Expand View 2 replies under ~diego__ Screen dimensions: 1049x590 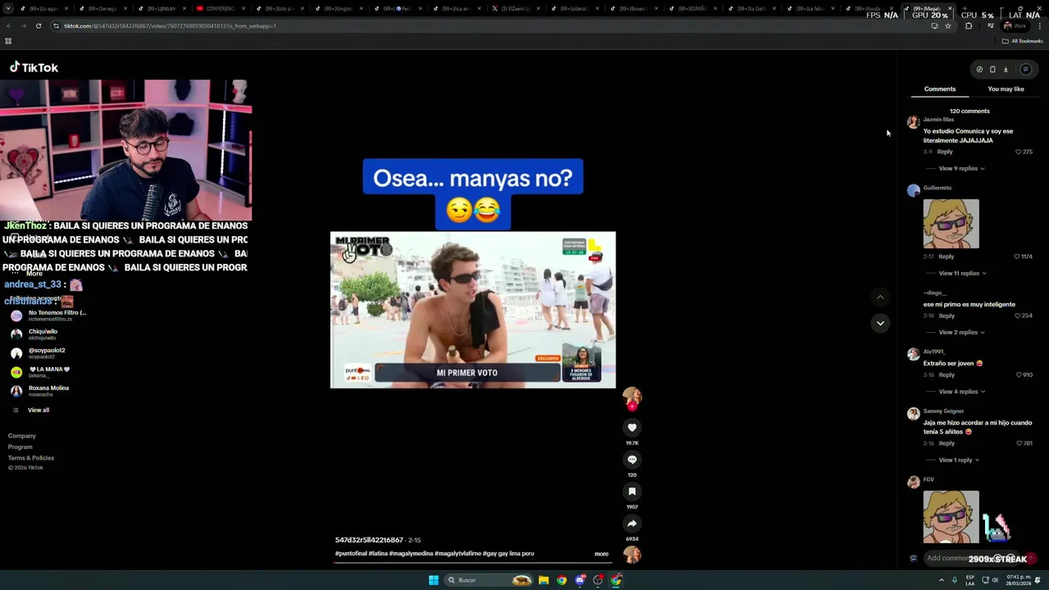pyautogui.click(x=961, y=332)
